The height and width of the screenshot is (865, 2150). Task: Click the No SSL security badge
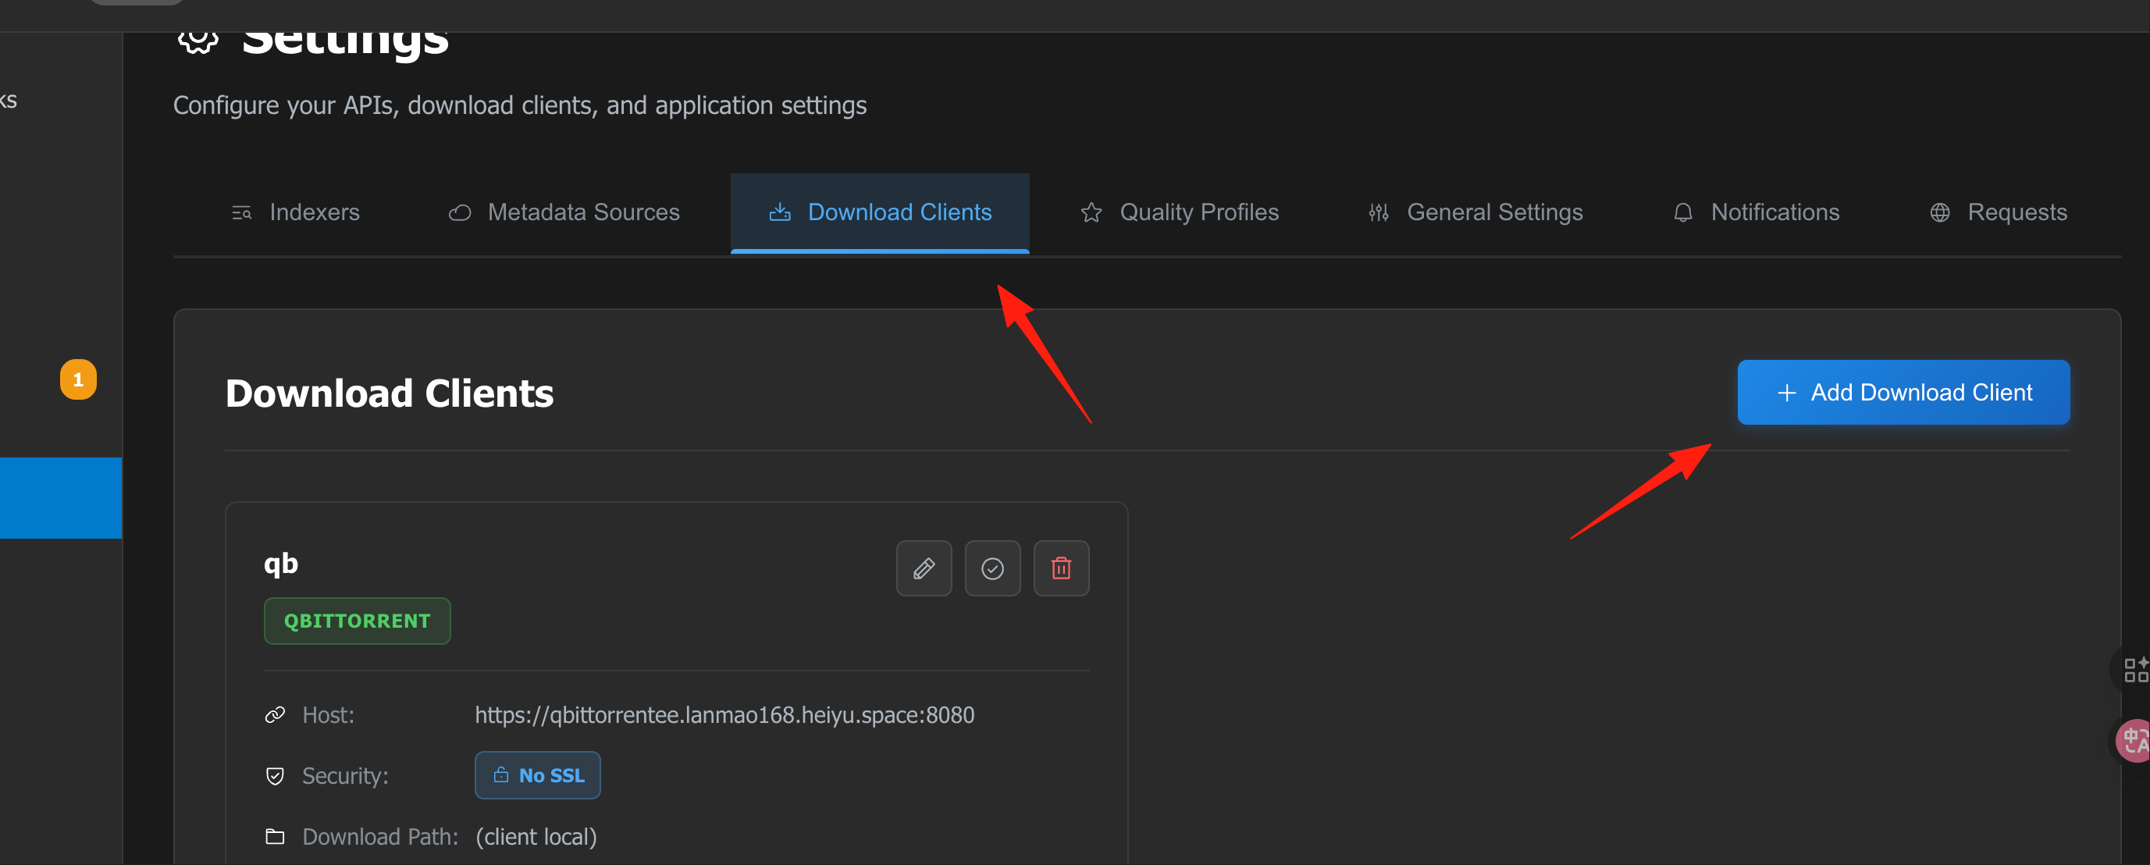pyautogui.click(x=537, y=774)
